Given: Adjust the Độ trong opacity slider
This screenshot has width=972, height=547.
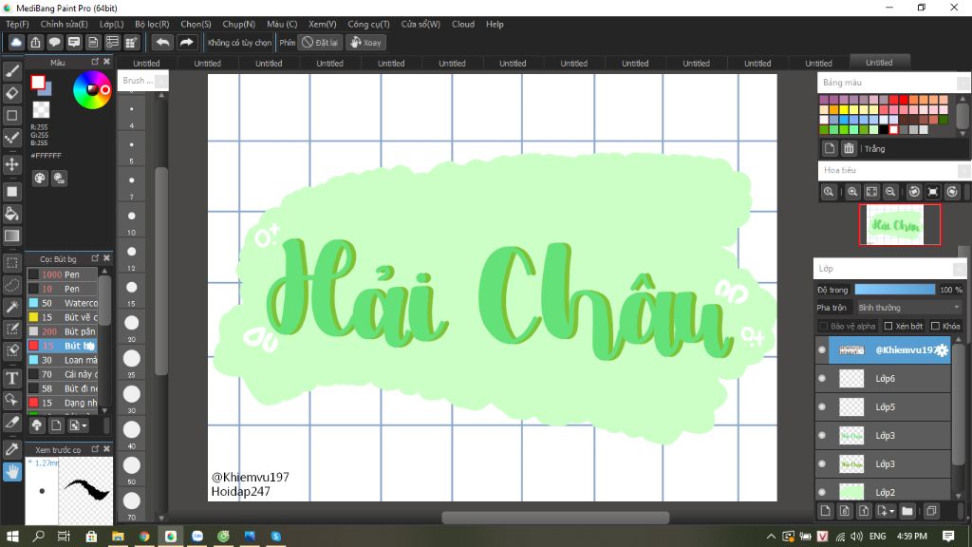Looking at the screenshot, I should click(894, 290).
